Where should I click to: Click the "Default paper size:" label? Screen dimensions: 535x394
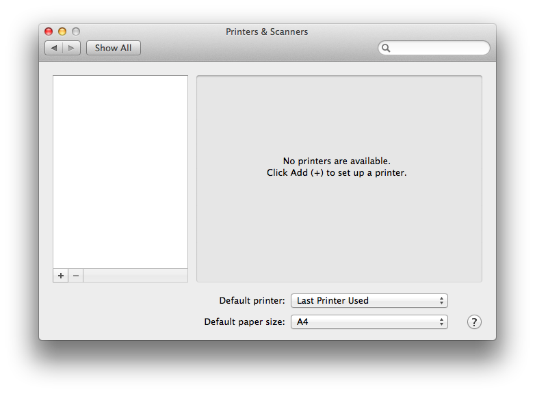(244, 321)
